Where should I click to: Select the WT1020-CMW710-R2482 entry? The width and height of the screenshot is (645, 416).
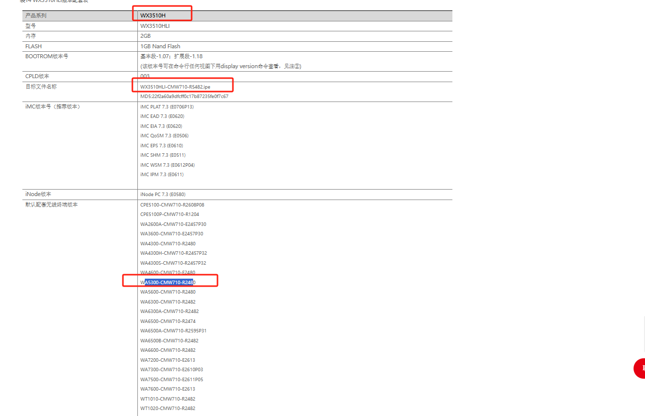point(168,409)
